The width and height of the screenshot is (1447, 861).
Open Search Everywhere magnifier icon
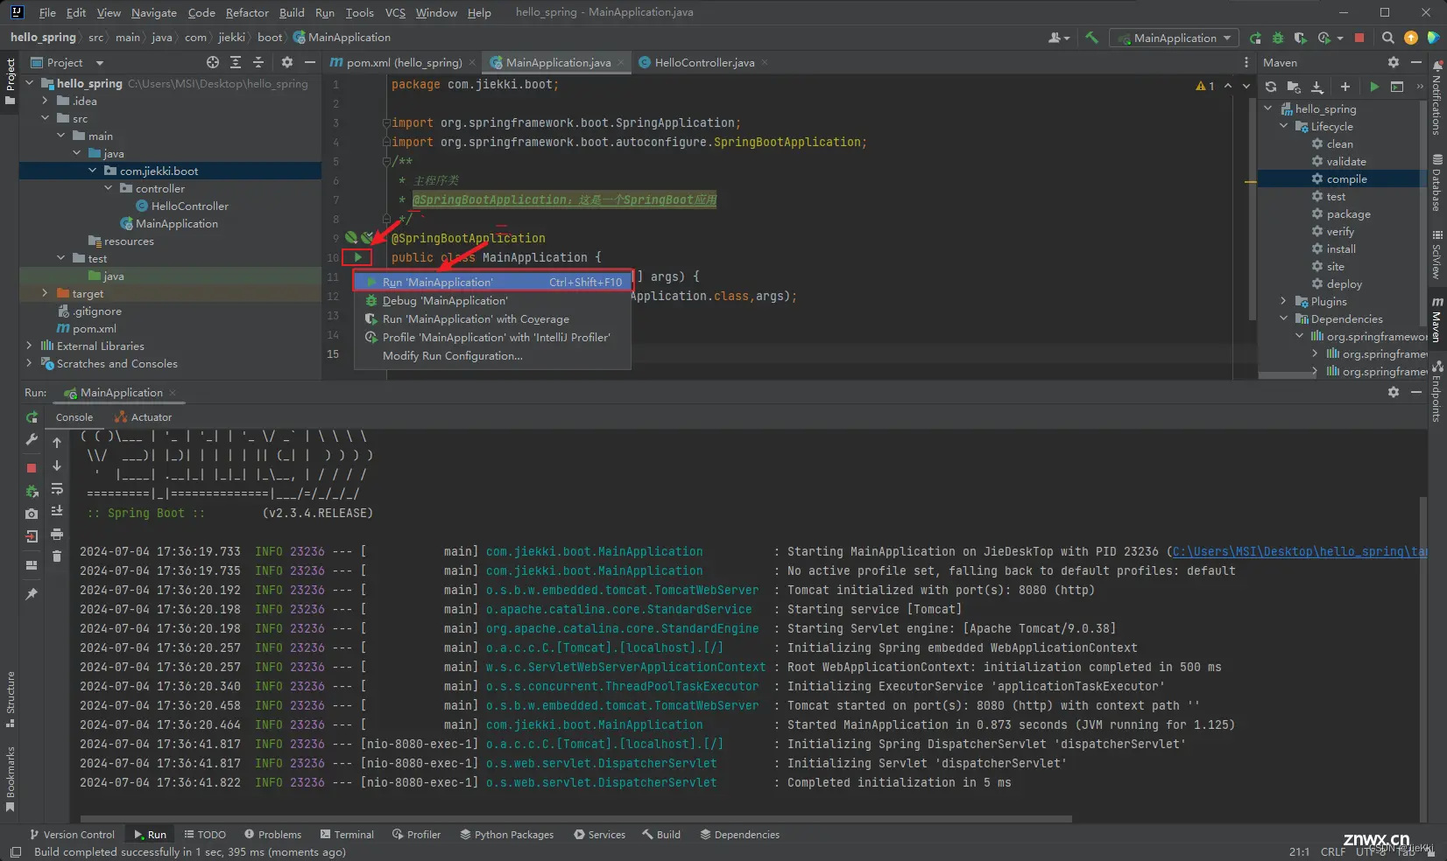pos(1387,38)
